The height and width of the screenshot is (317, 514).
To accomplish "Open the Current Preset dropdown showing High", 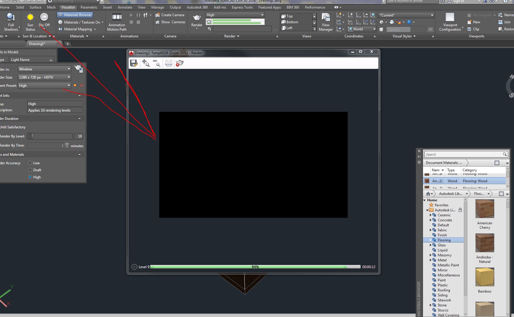I will 69,85.
